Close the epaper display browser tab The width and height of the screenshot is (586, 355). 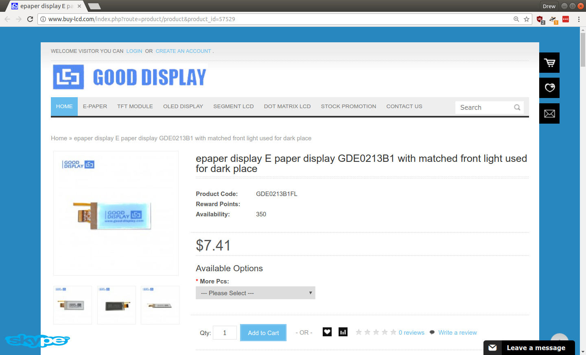(79, 6)
